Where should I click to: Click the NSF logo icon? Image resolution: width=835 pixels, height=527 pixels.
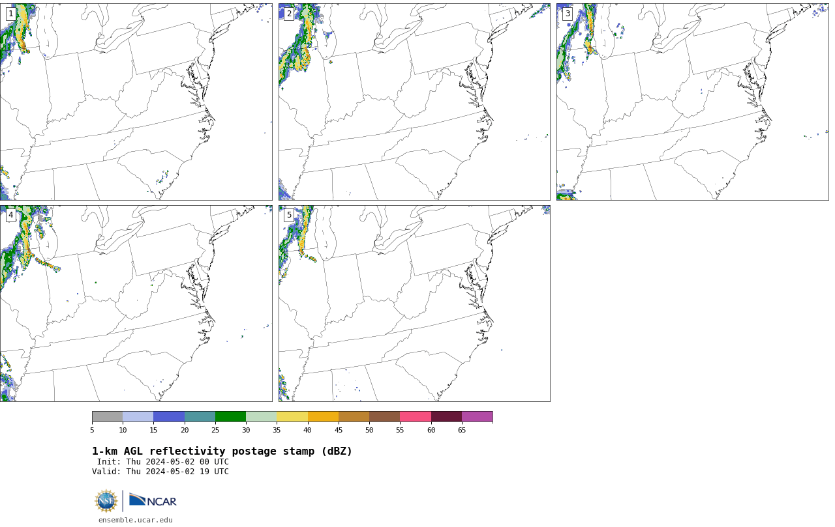click(106, 501)
